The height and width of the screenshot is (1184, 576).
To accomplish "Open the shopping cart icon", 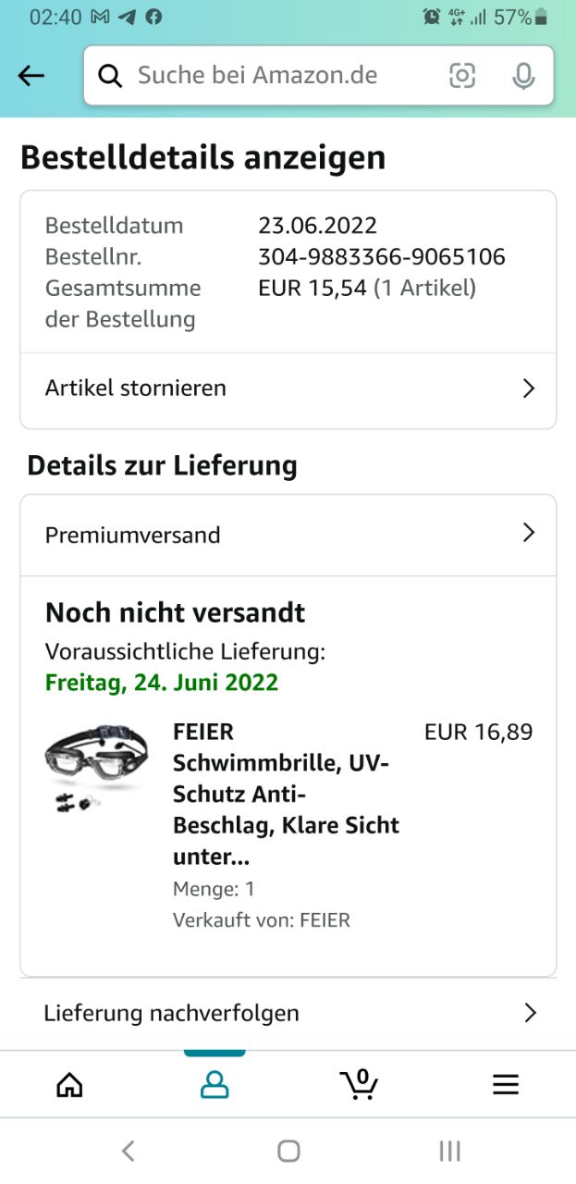I will (359, 1083).
